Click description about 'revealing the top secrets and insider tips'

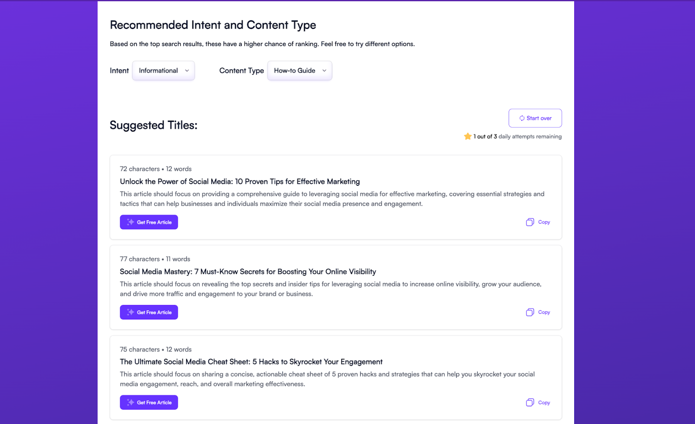point(331,289)
